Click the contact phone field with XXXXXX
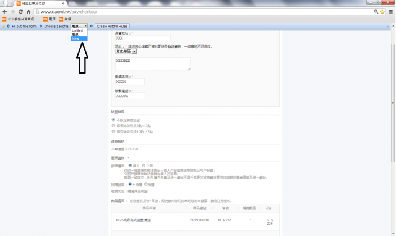Screen dimensions: 396x236 click(x=130, y=96)
